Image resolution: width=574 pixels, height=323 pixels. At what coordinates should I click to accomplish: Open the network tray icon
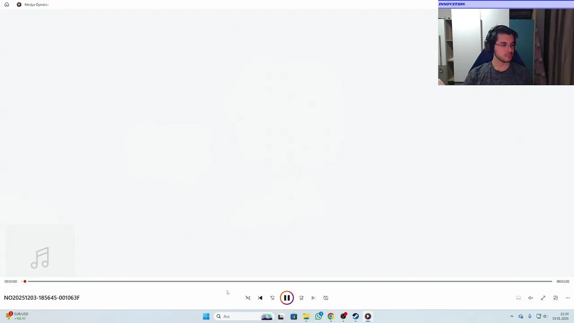tap(539, 316)
